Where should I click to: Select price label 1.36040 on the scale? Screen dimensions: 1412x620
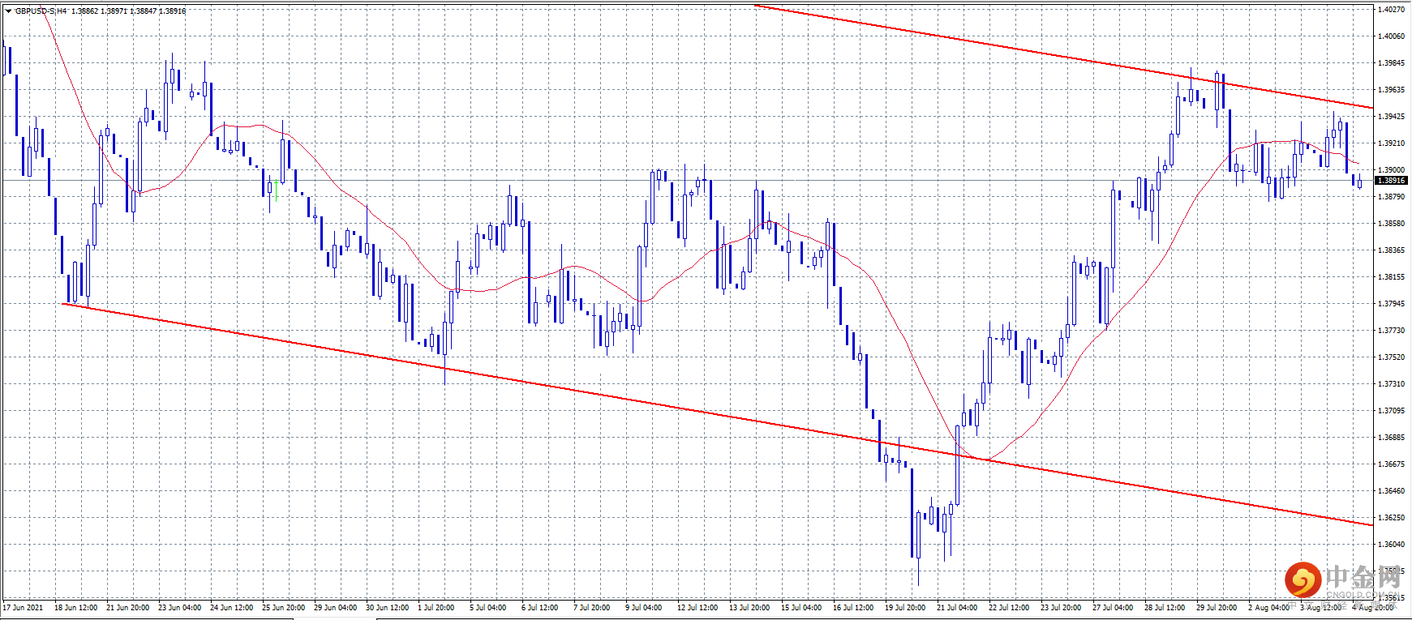pyautogui.click(x=1391, y=545)
